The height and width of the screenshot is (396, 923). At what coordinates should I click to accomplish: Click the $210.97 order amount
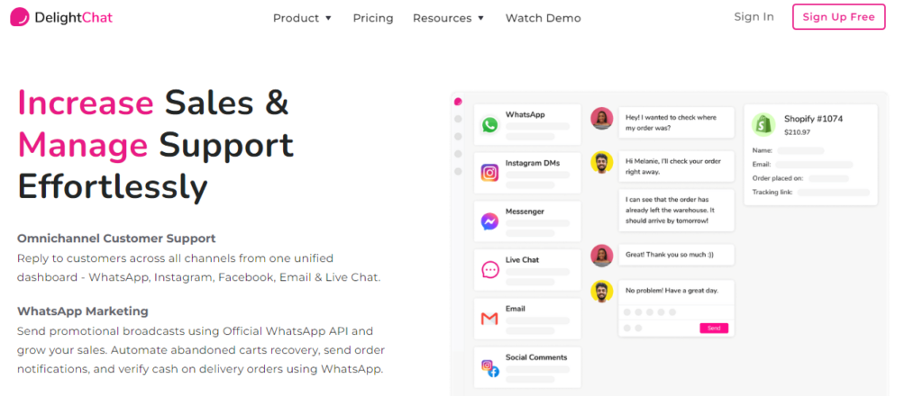coord(797,132)
